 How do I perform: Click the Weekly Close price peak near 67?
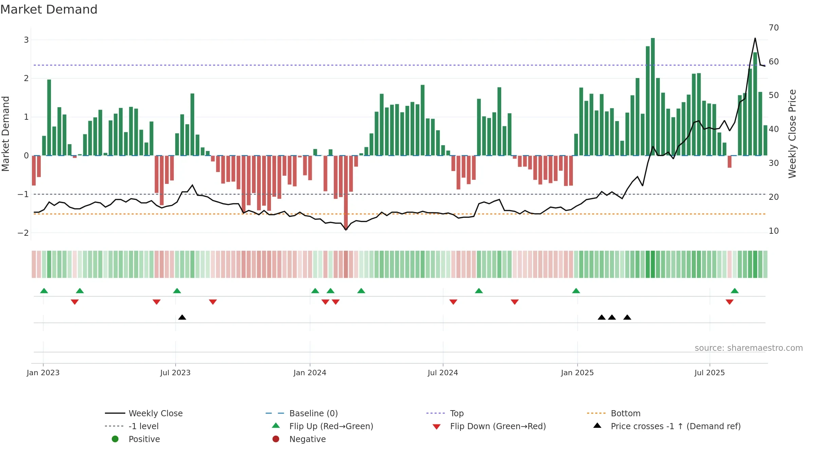point(755,38)
